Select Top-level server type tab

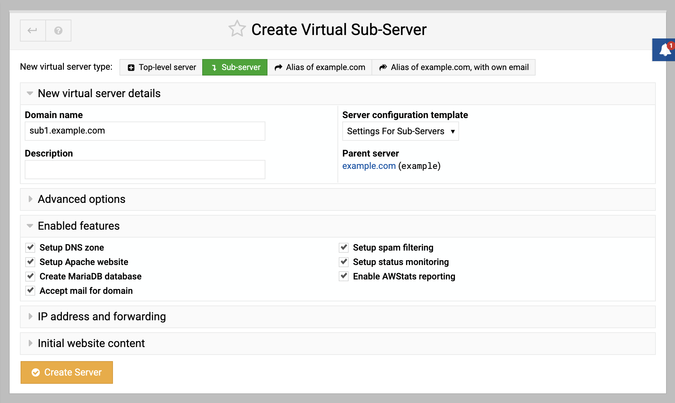click(161, 67)
